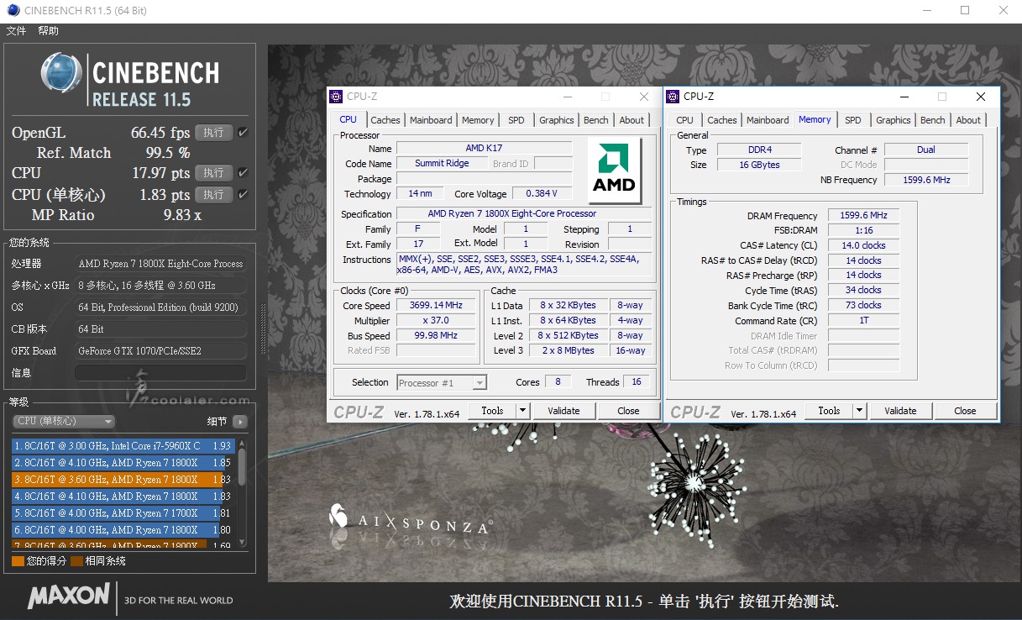Click the Memory Size value 16 GBytes
This screenshot has width=1022, height=620.
pyautogui.click(x=758, y=166)
